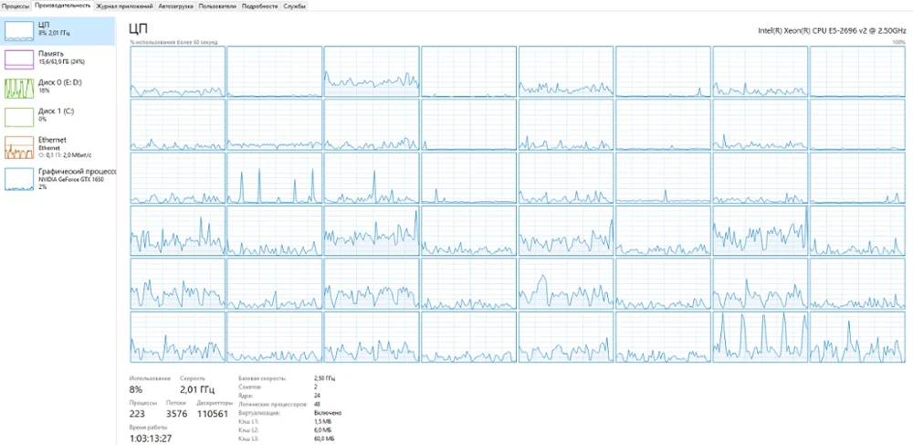Select Диск 0 (E: D:) green graph icon
Viewport: 913px width, 445px height.
[x=19, y=88]
